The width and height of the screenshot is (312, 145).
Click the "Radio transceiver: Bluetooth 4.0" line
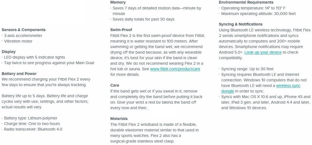pos(33,129)
